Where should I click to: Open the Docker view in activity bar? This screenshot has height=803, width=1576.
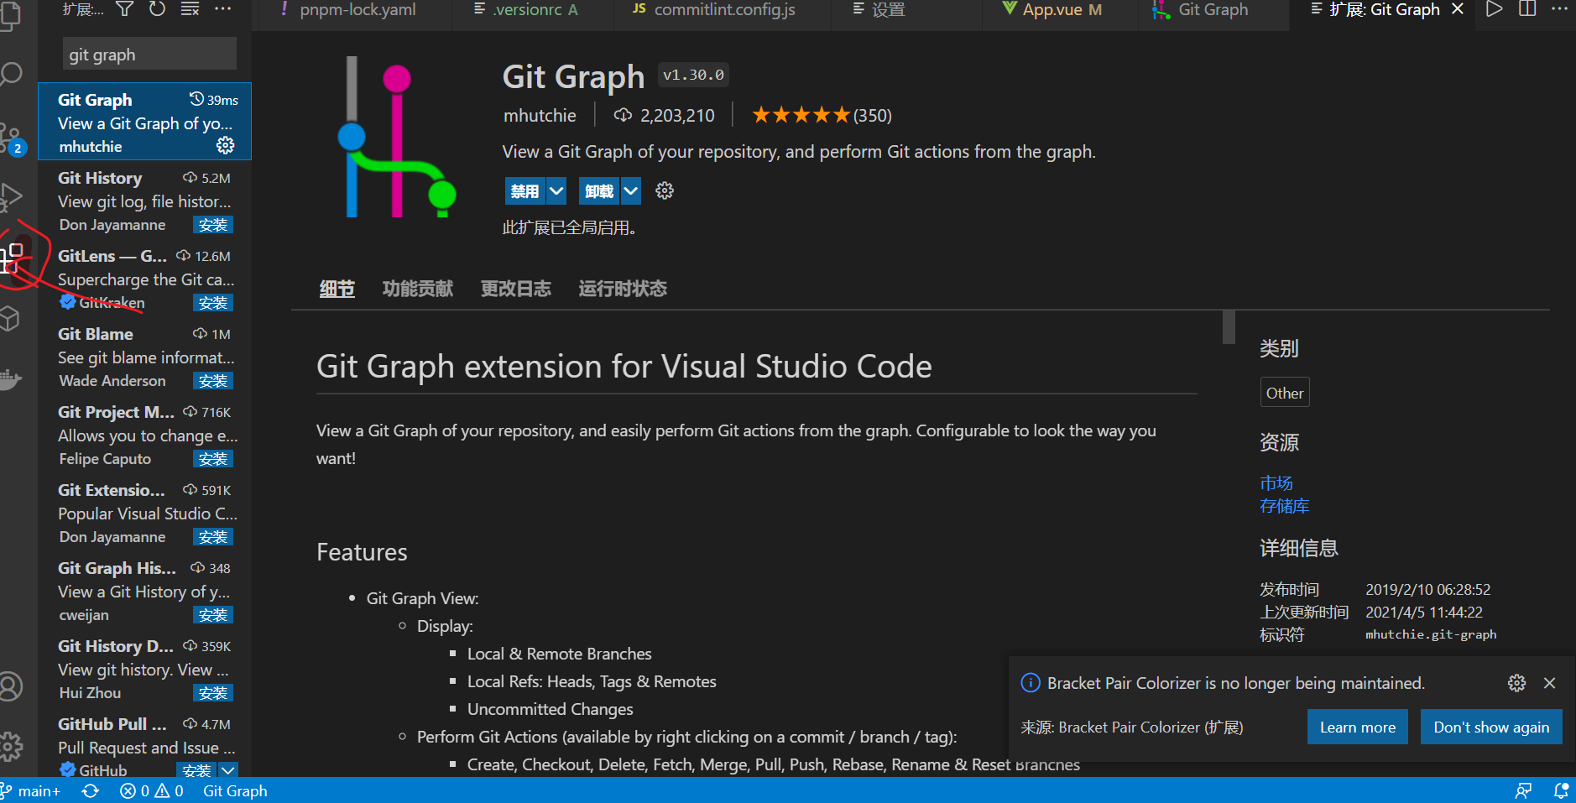tap(10, 379)
